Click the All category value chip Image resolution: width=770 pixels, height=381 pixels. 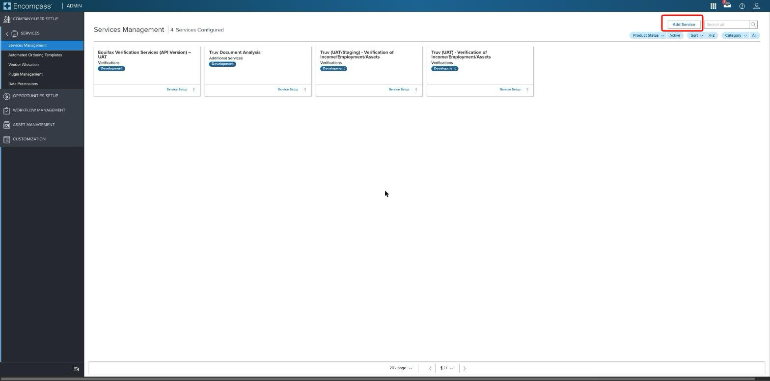tap(754, 35)
